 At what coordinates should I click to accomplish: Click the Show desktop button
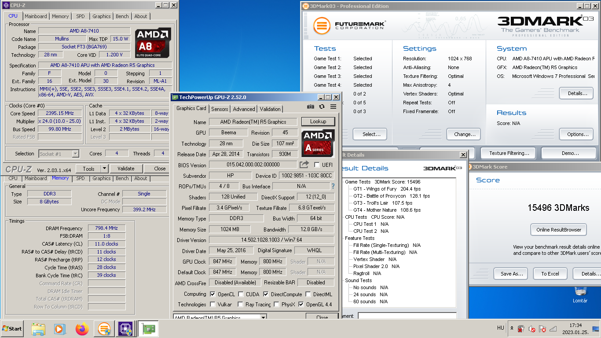597,329
